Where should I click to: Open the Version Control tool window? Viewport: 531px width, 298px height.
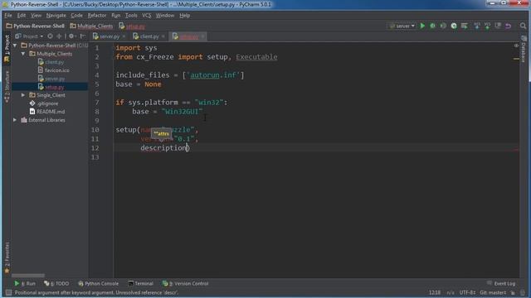(185, 283)
